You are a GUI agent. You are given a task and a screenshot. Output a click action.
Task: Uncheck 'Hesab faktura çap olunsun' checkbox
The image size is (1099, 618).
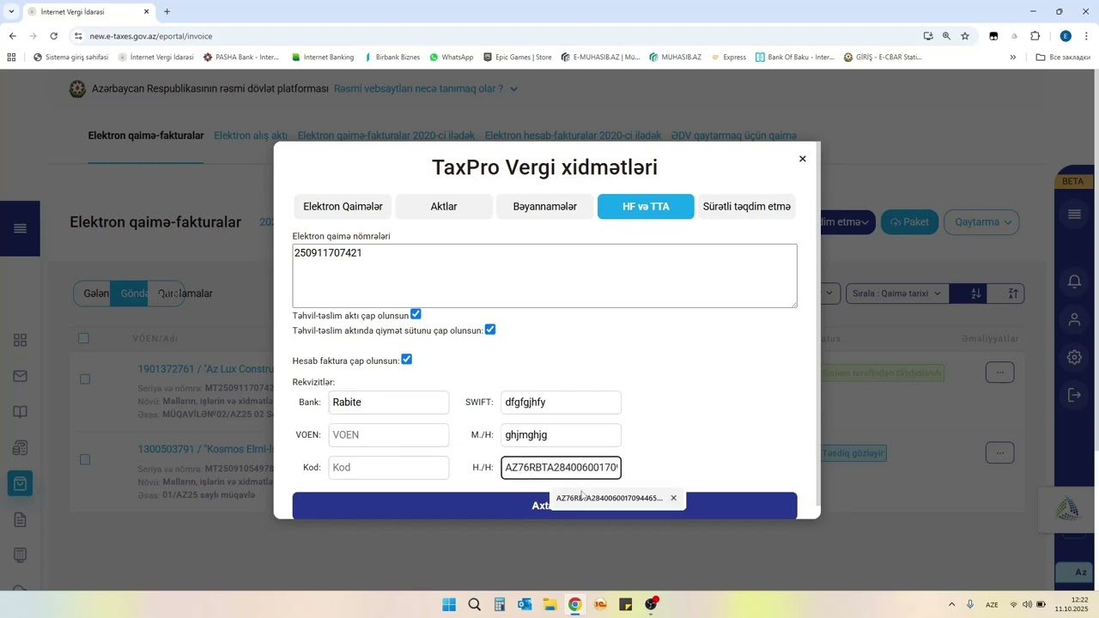407,360
